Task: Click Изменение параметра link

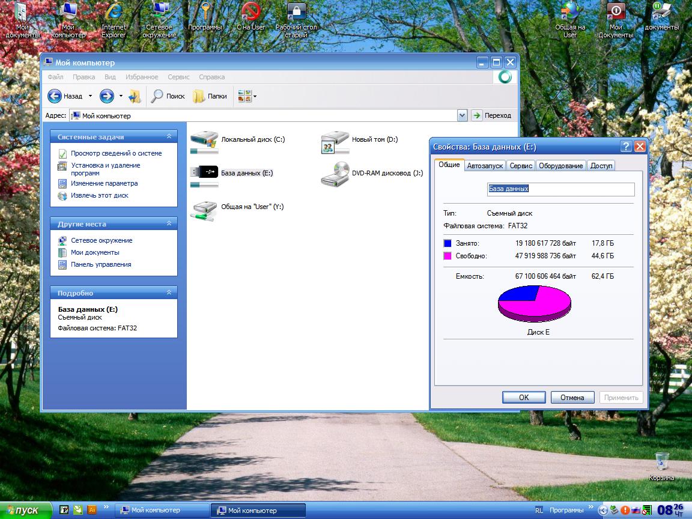Action: (104, 183)
